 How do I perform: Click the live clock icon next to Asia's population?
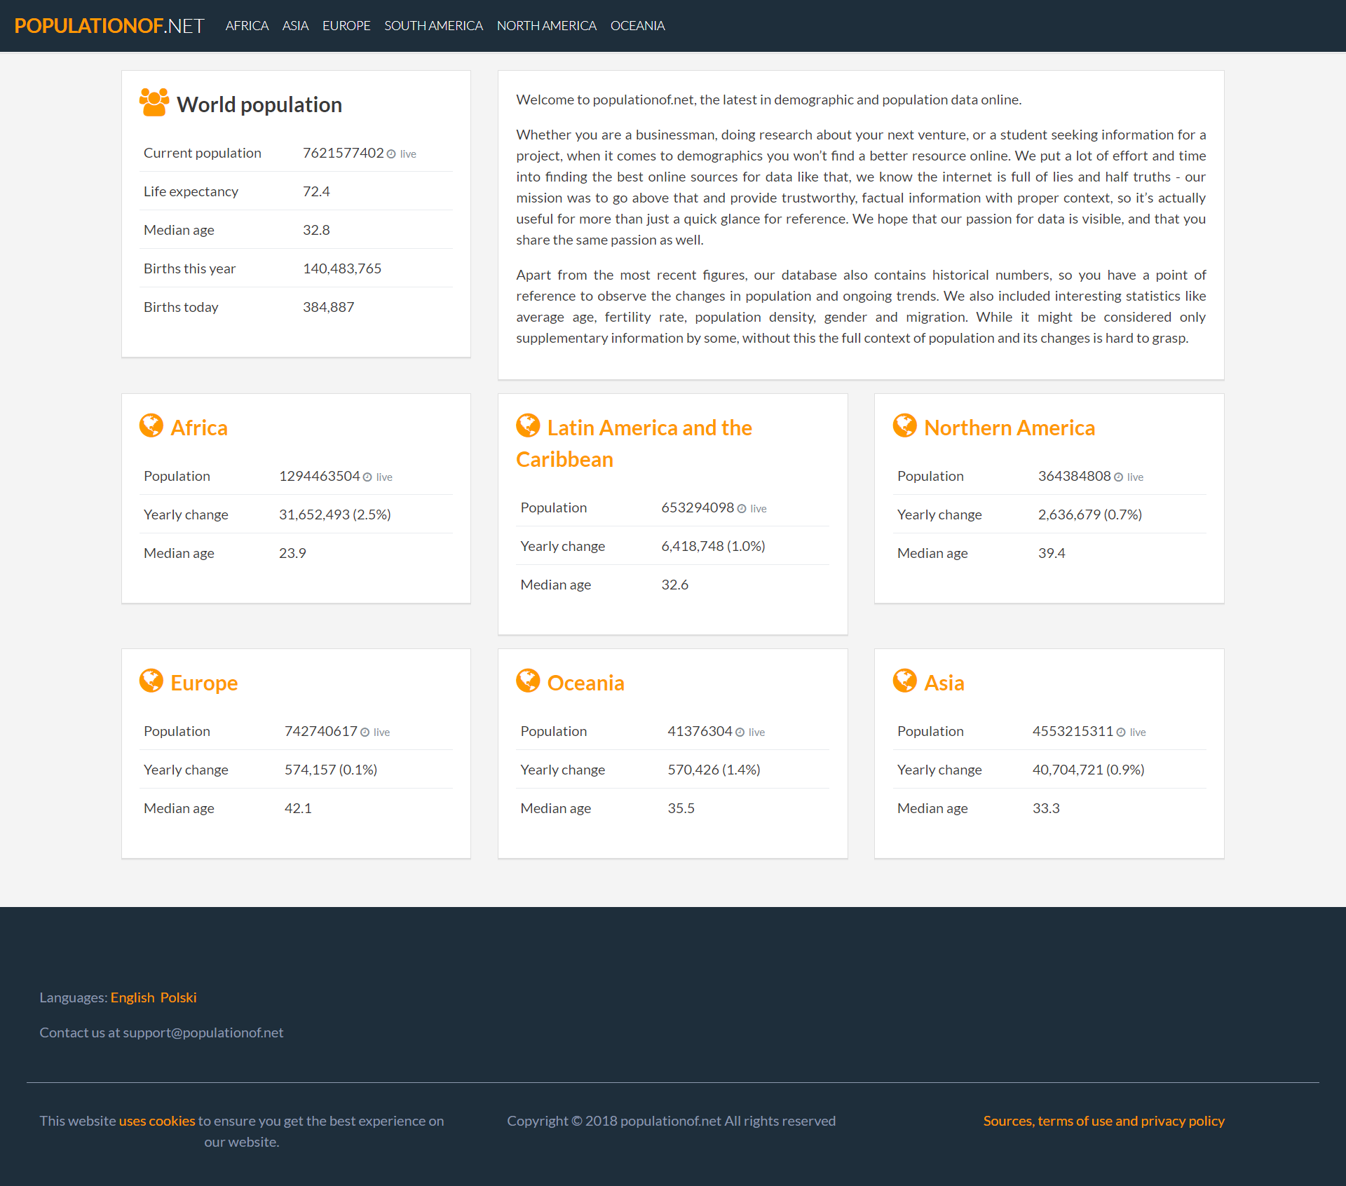1121,732
